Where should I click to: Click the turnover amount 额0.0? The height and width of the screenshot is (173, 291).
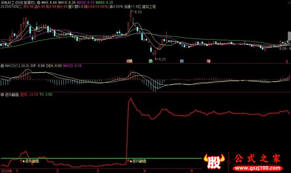[79, 7]
